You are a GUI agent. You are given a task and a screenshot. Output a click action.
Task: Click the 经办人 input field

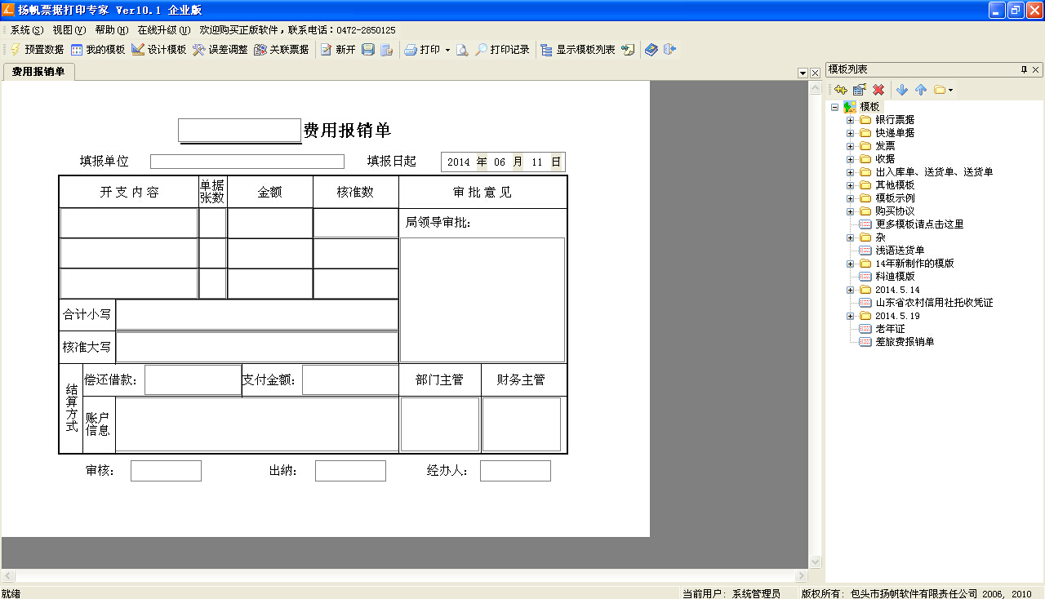515,471
